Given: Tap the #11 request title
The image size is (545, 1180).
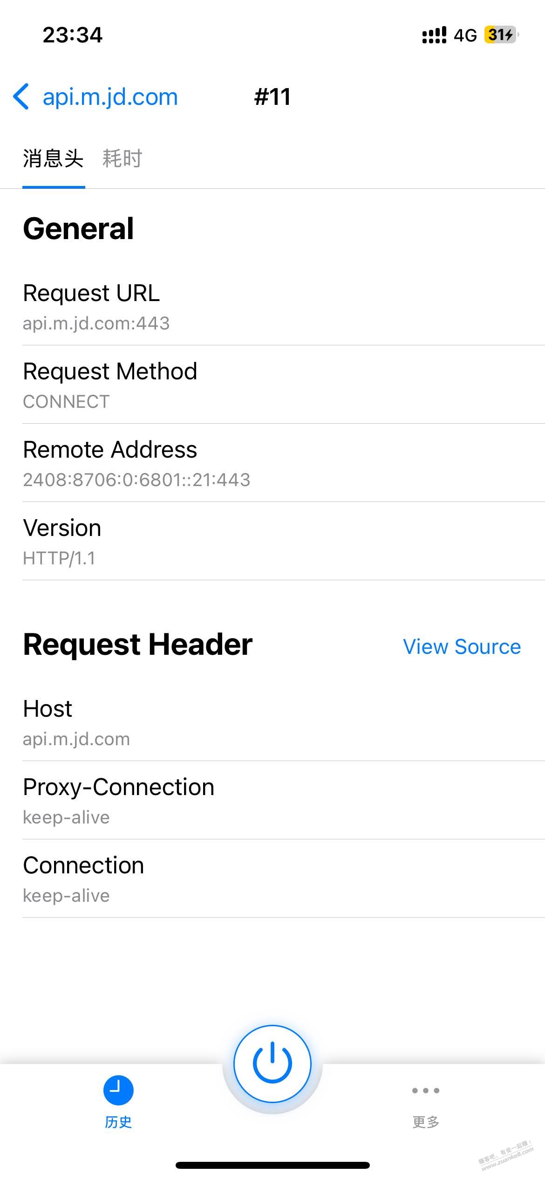Looking at the screenshot, I should click(x=272, y=97).
